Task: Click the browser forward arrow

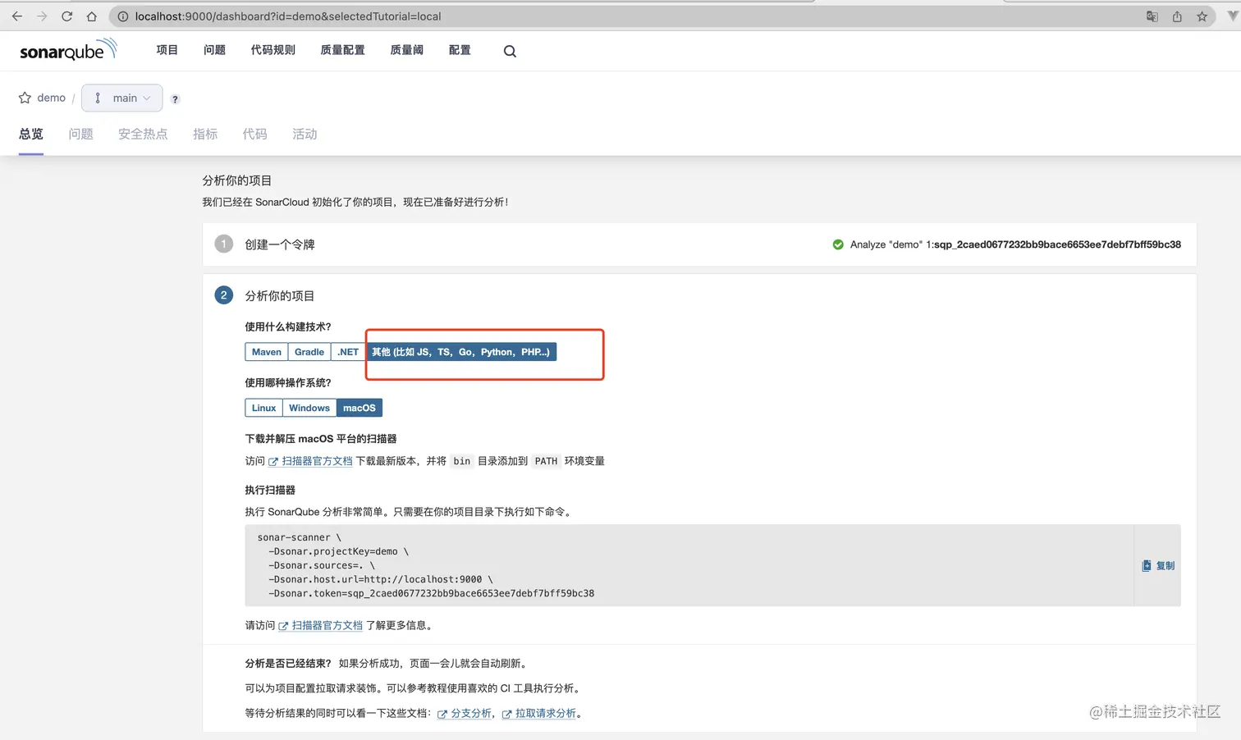Action: 42,16
